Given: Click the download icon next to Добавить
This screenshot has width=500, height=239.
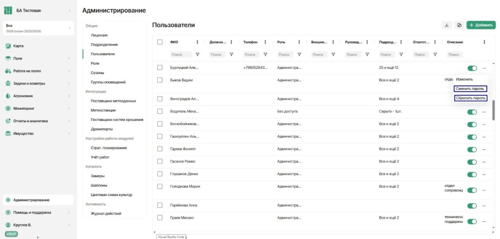Looking at the screenshot, I should point(446,25).
